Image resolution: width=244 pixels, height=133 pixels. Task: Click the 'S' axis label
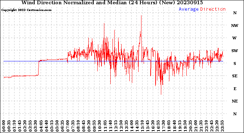[235, 63]
